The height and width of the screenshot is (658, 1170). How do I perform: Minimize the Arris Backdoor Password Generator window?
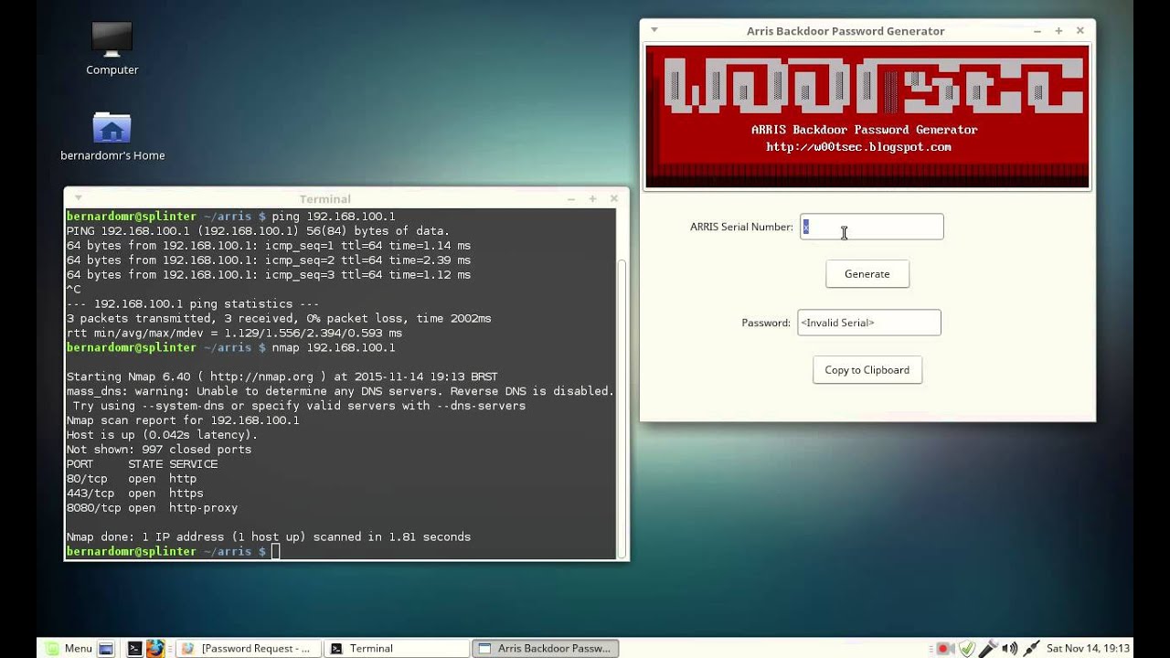click(1037, 31)
